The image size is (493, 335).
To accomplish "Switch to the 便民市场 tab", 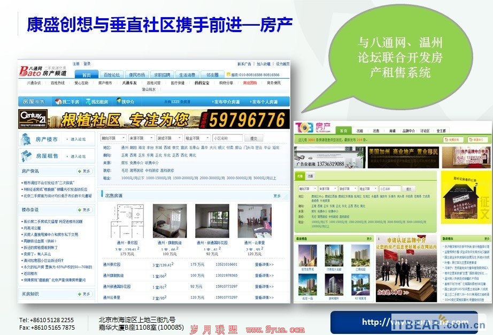I will pos(137,75).
